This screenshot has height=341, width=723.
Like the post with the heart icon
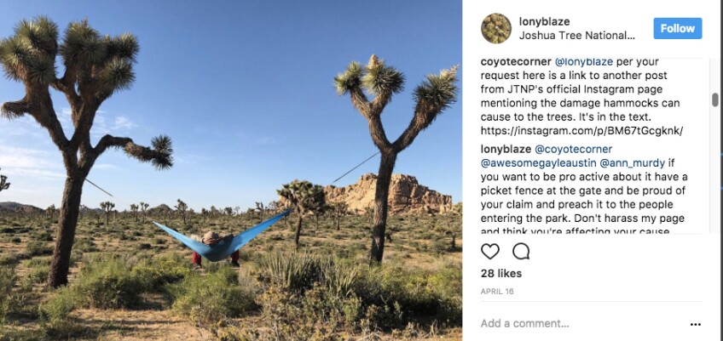489,251
